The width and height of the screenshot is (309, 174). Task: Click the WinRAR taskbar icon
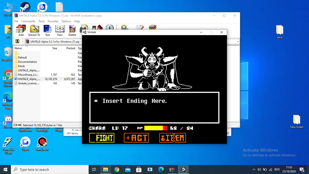172,170
